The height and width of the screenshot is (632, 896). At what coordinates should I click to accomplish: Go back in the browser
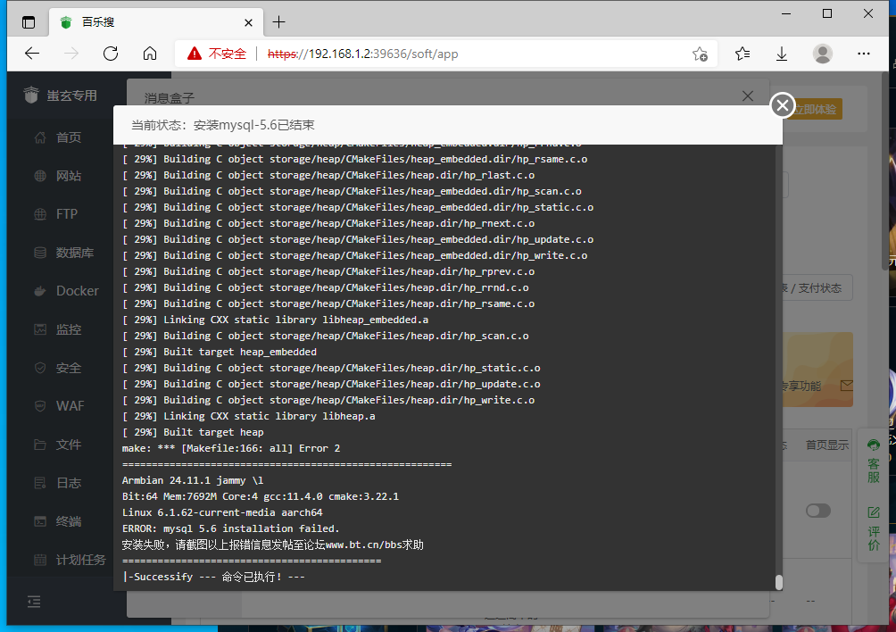(32, 54)
